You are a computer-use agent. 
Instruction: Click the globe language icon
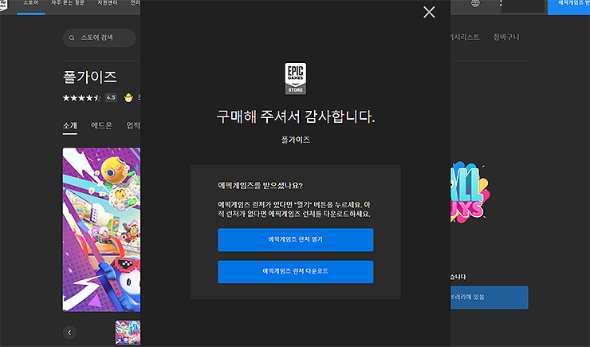click(476, 3)
